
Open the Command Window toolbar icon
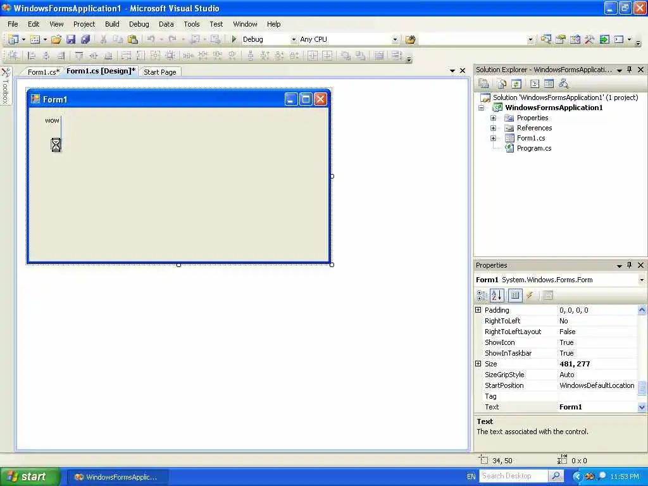(x=619, y=40)
